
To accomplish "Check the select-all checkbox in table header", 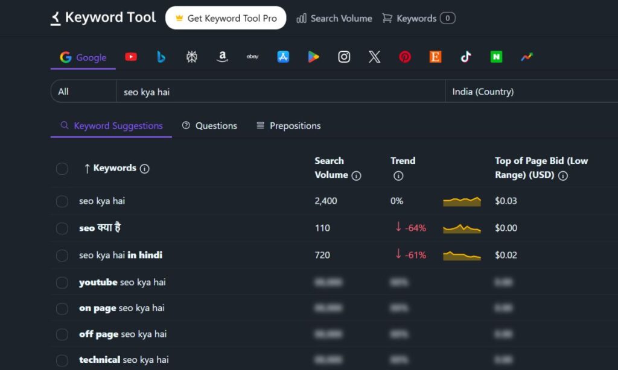I will point(62,169).
